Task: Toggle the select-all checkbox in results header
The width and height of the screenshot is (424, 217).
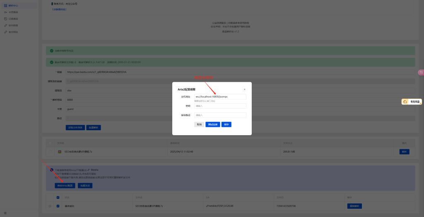Action: [x=58, y=197]
